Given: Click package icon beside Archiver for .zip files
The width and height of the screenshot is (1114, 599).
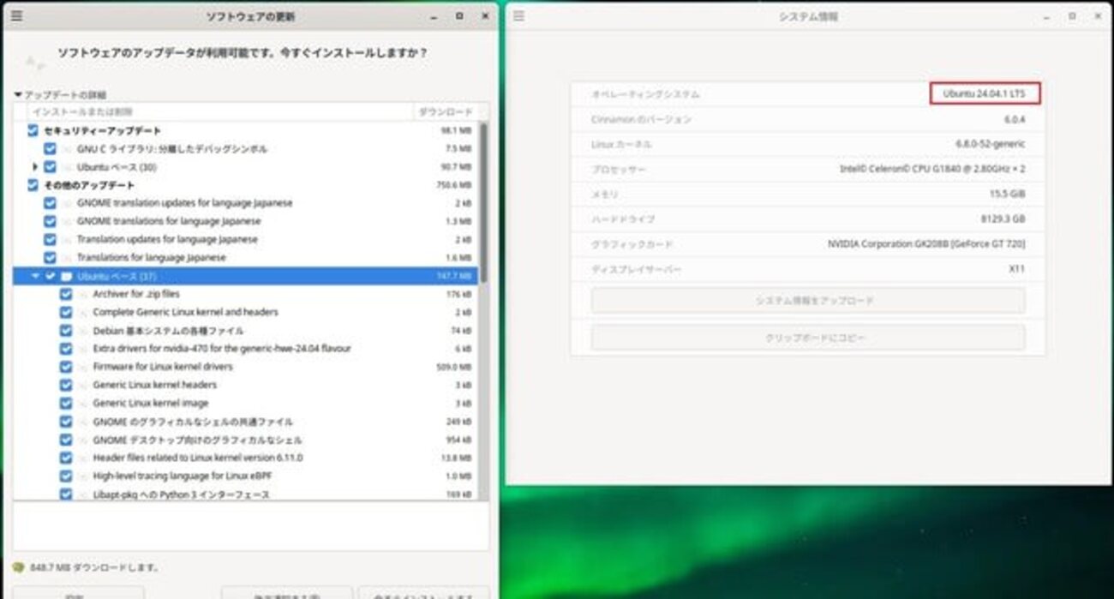Looking at the screenshot, I should click(83, 294).
